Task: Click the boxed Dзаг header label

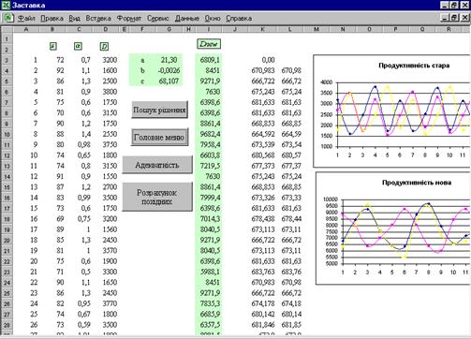Action: [209, 44]
